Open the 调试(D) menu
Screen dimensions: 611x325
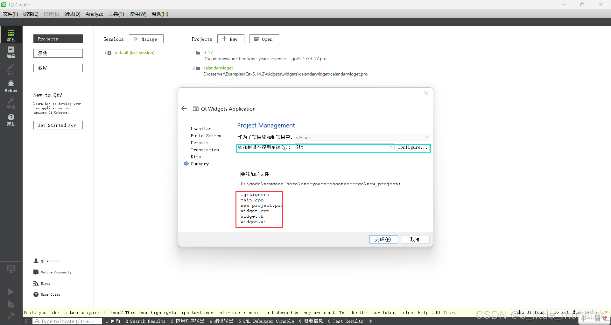[x=72, y=14]
